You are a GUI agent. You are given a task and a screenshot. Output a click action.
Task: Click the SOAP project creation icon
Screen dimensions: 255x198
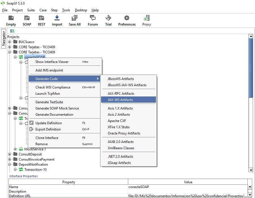[27, 20]
